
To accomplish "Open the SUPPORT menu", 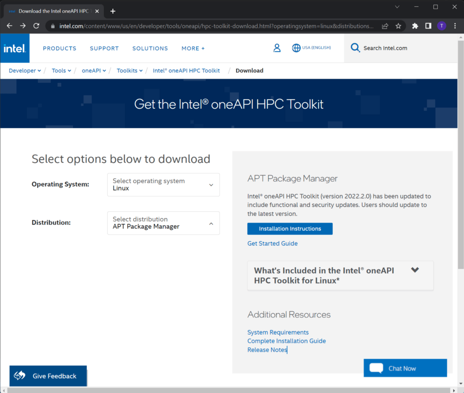I will [x=104, y=48].
